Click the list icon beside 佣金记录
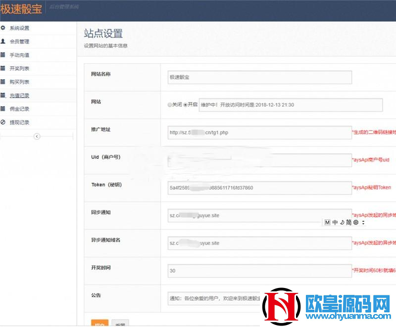 click(x=3, y=109)
